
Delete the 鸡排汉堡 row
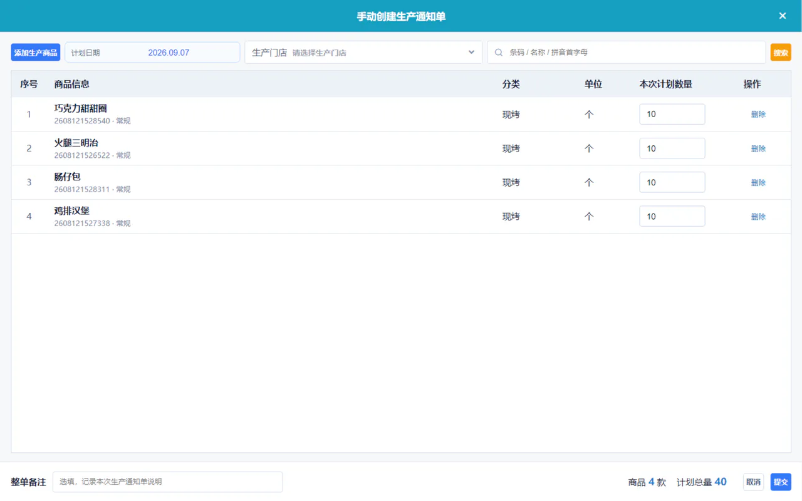click(x=758, y=216)
